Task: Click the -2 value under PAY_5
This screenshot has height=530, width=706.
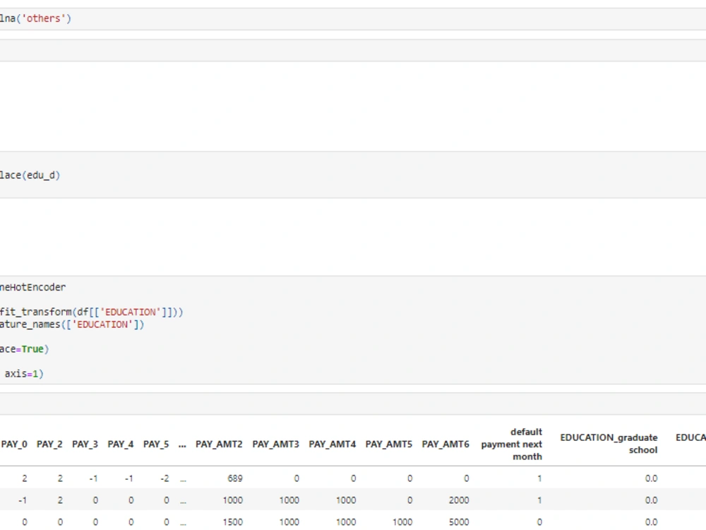Action: pyautogui.click(x=164, y=478)
